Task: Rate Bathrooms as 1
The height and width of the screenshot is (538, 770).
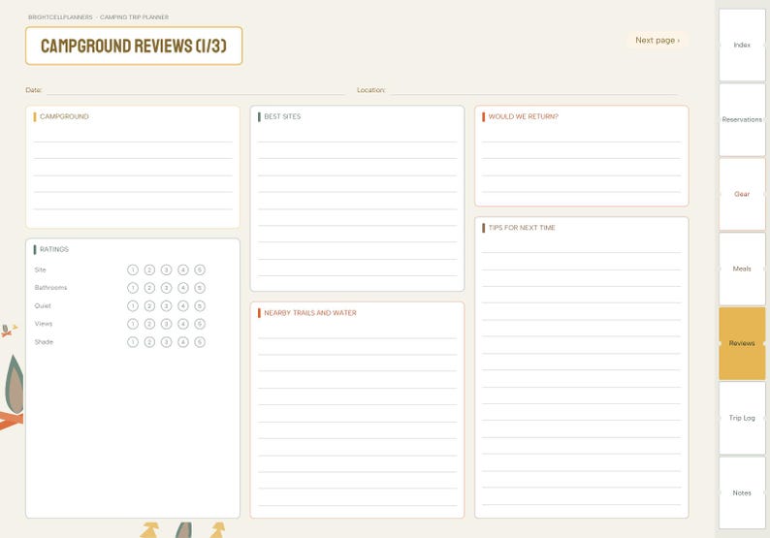Action: click(133, 288)
